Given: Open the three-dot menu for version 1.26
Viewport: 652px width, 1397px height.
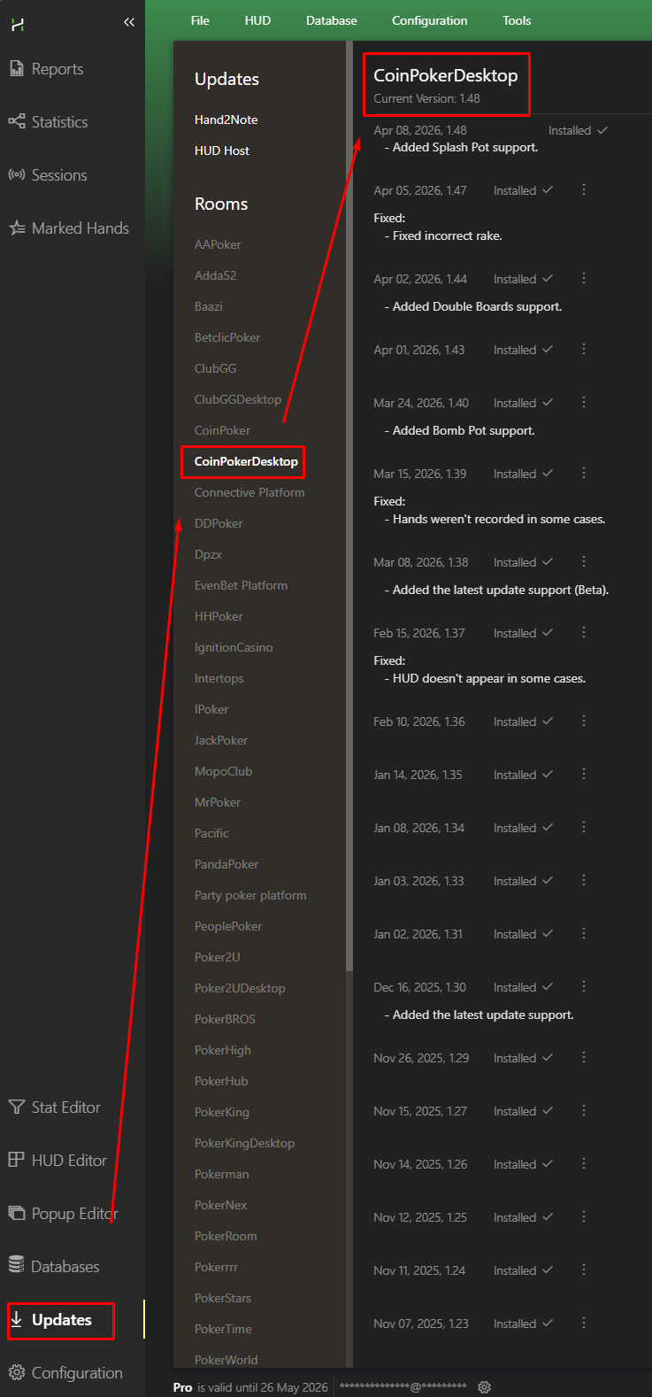Looking at the screenshot, I should coord(584,1164).
